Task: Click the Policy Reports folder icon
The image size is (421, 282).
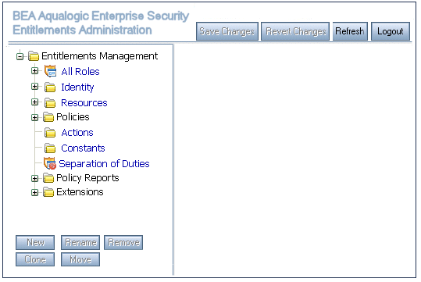Action: click(48, 178)
